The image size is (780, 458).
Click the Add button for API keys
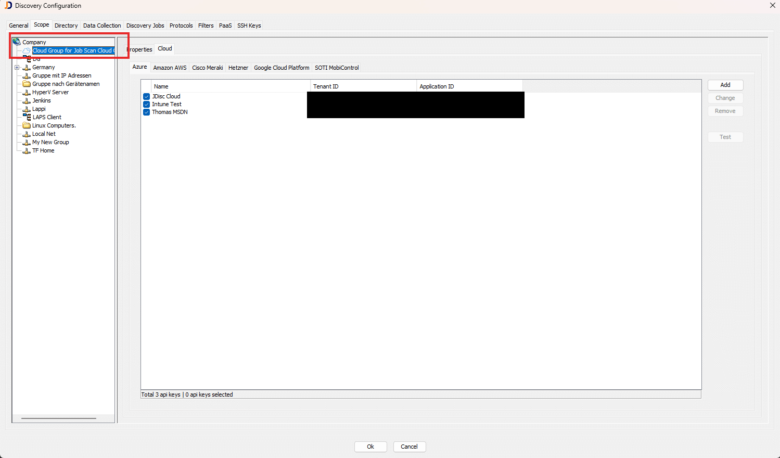pos(725,85)
